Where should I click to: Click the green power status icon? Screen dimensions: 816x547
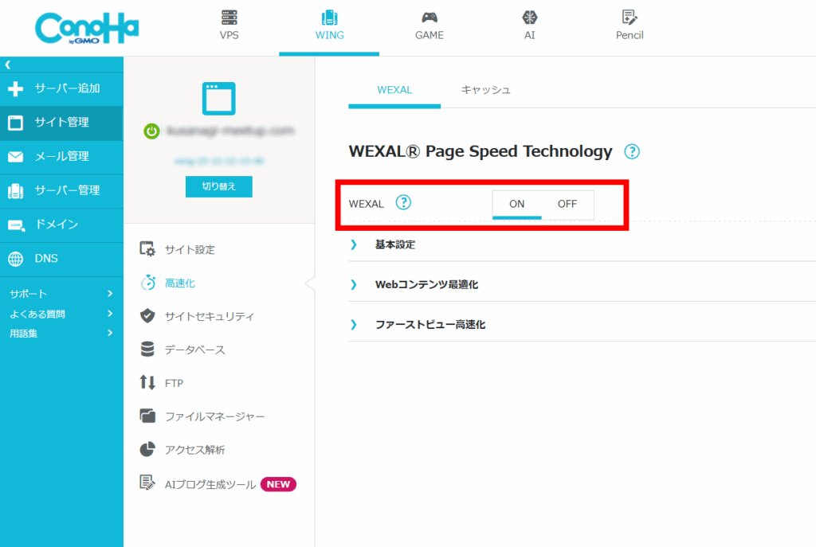click(151, 131)
